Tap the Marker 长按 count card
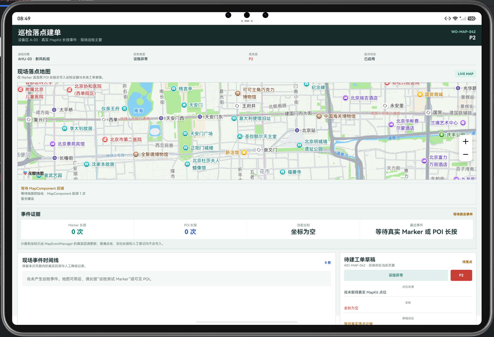 click(77, 229)
